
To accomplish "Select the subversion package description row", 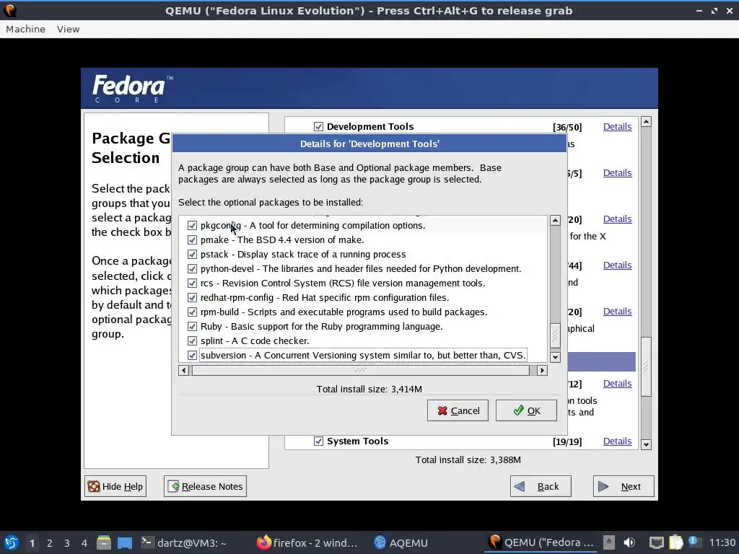I will pos(363,355).
